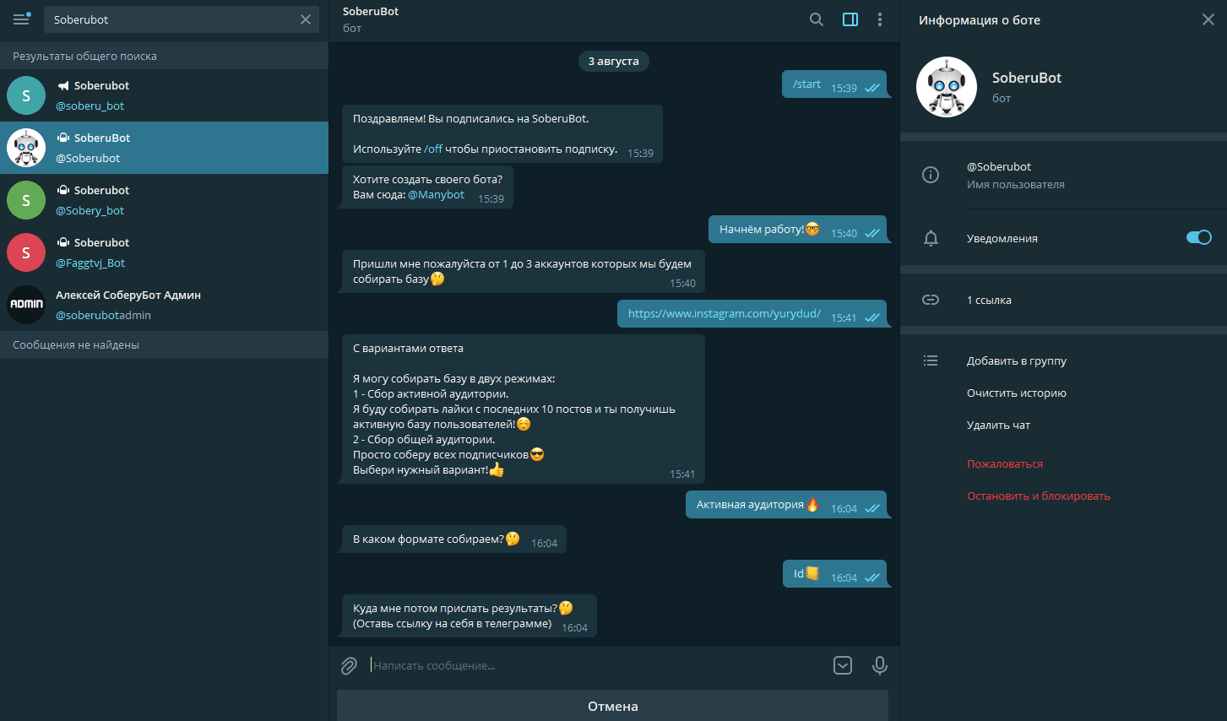Toggle the right info side panel
1227x721 pixels.
tap(850, 19)
